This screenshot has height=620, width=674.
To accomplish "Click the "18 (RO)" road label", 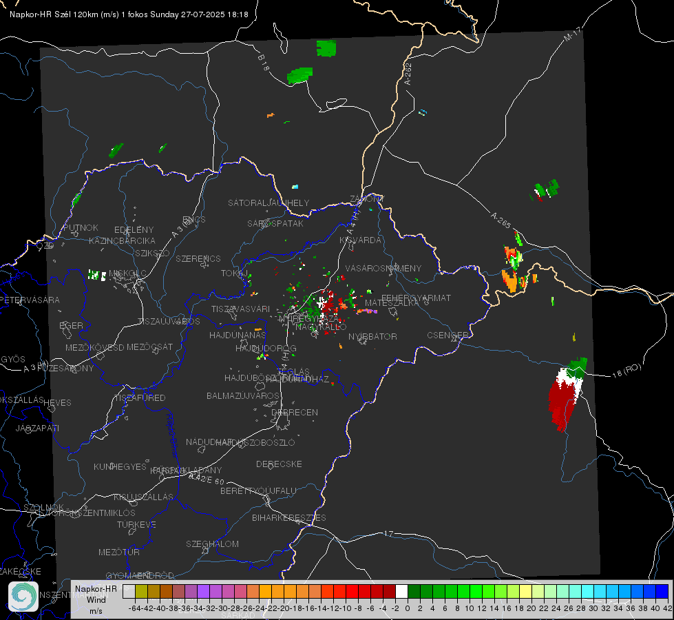I will [626, 371].
